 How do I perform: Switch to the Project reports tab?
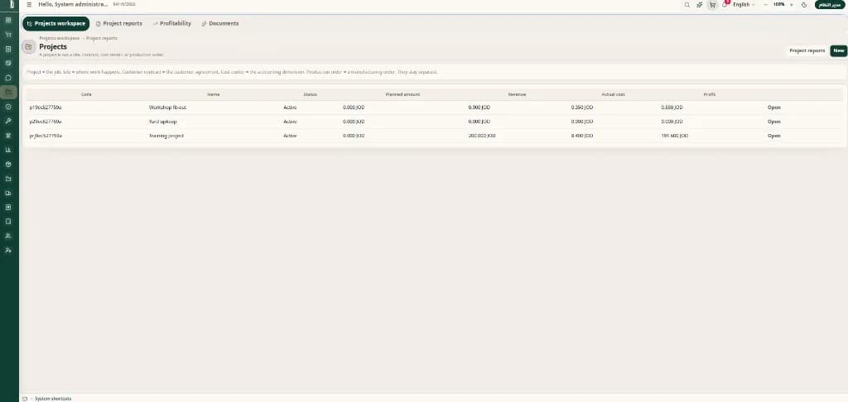[119, 24]
